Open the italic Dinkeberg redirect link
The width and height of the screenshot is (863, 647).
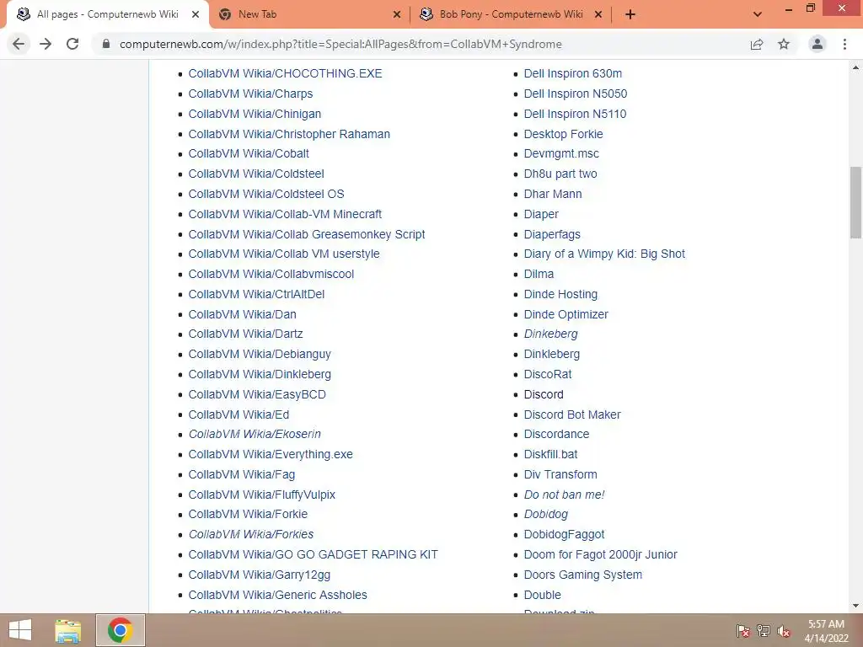pyautogui.click(x=551, y=334)
